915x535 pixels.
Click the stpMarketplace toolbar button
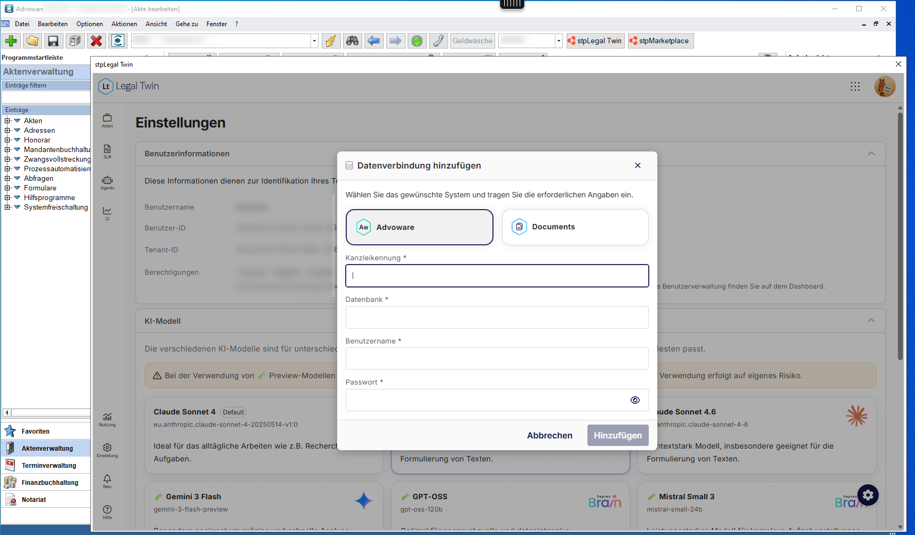click(661, 41)
